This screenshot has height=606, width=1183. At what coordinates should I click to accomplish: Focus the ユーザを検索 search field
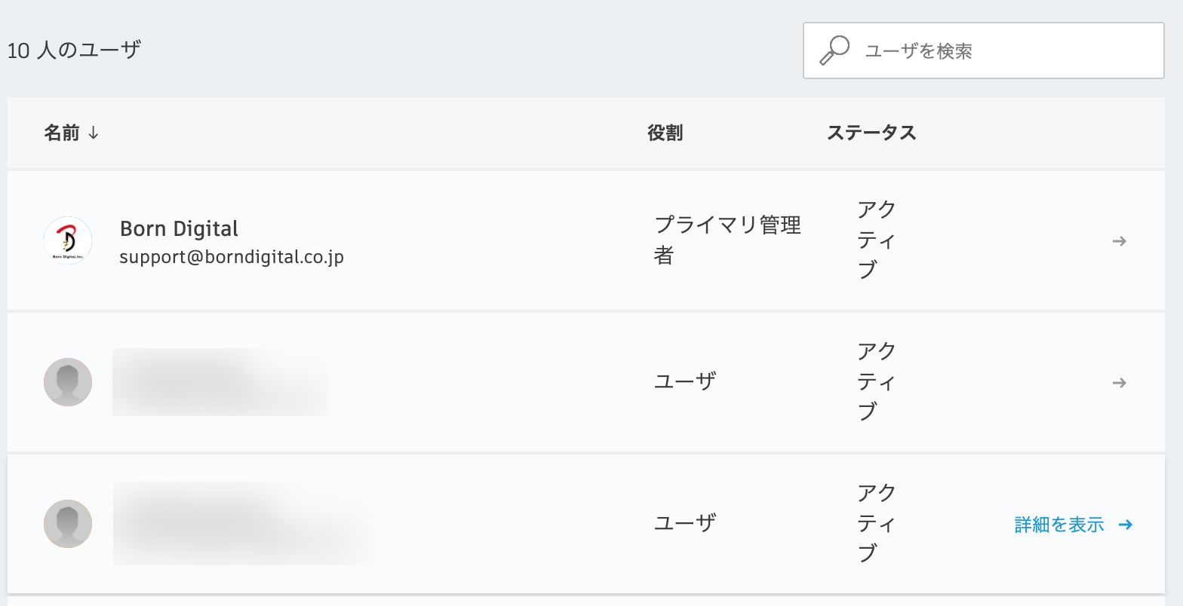click(984, 50)
